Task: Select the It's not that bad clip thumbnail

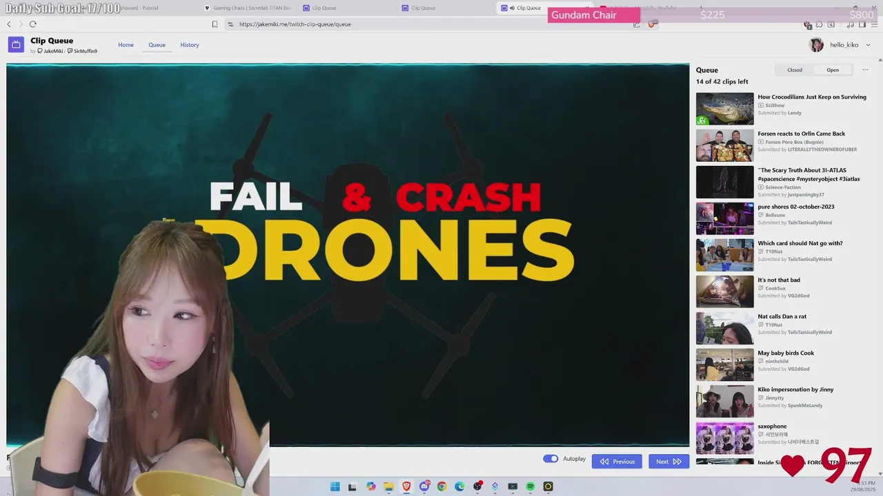Action: (x=724, y=291)
